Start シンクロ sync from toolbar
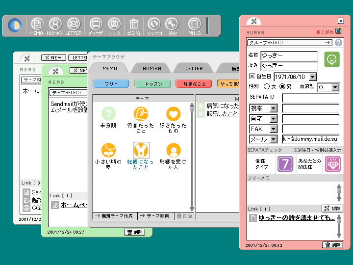Screen dimensions: 353x265 point(154,26)
